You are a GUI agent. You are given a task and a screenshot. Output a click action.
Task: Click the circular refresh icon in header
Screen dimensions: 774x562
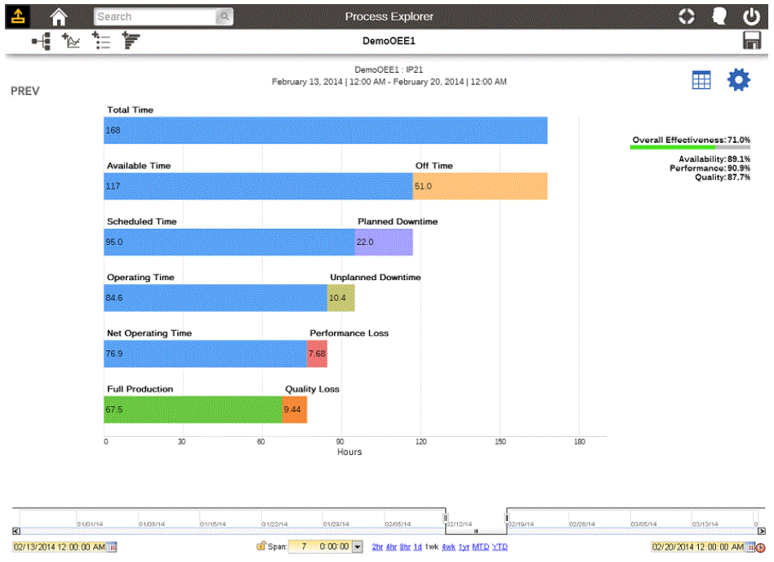pos(686,16)
